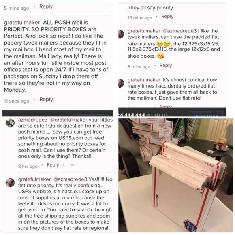Open gratefulmaker avatar beside 'almost comical' comment
Viewport: 235px width, 235px height.
(121, 83)
